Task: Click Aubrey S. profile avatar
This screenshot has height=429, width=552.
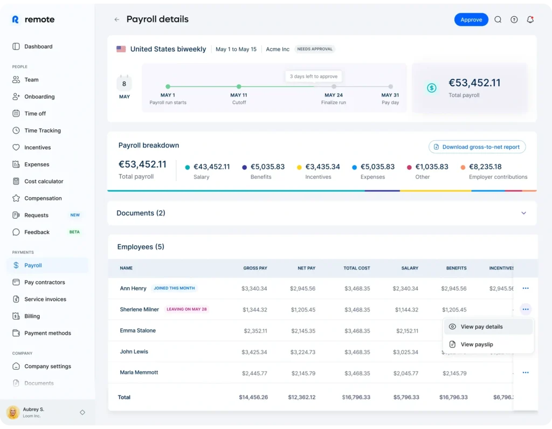Action: tap(13, 412)
